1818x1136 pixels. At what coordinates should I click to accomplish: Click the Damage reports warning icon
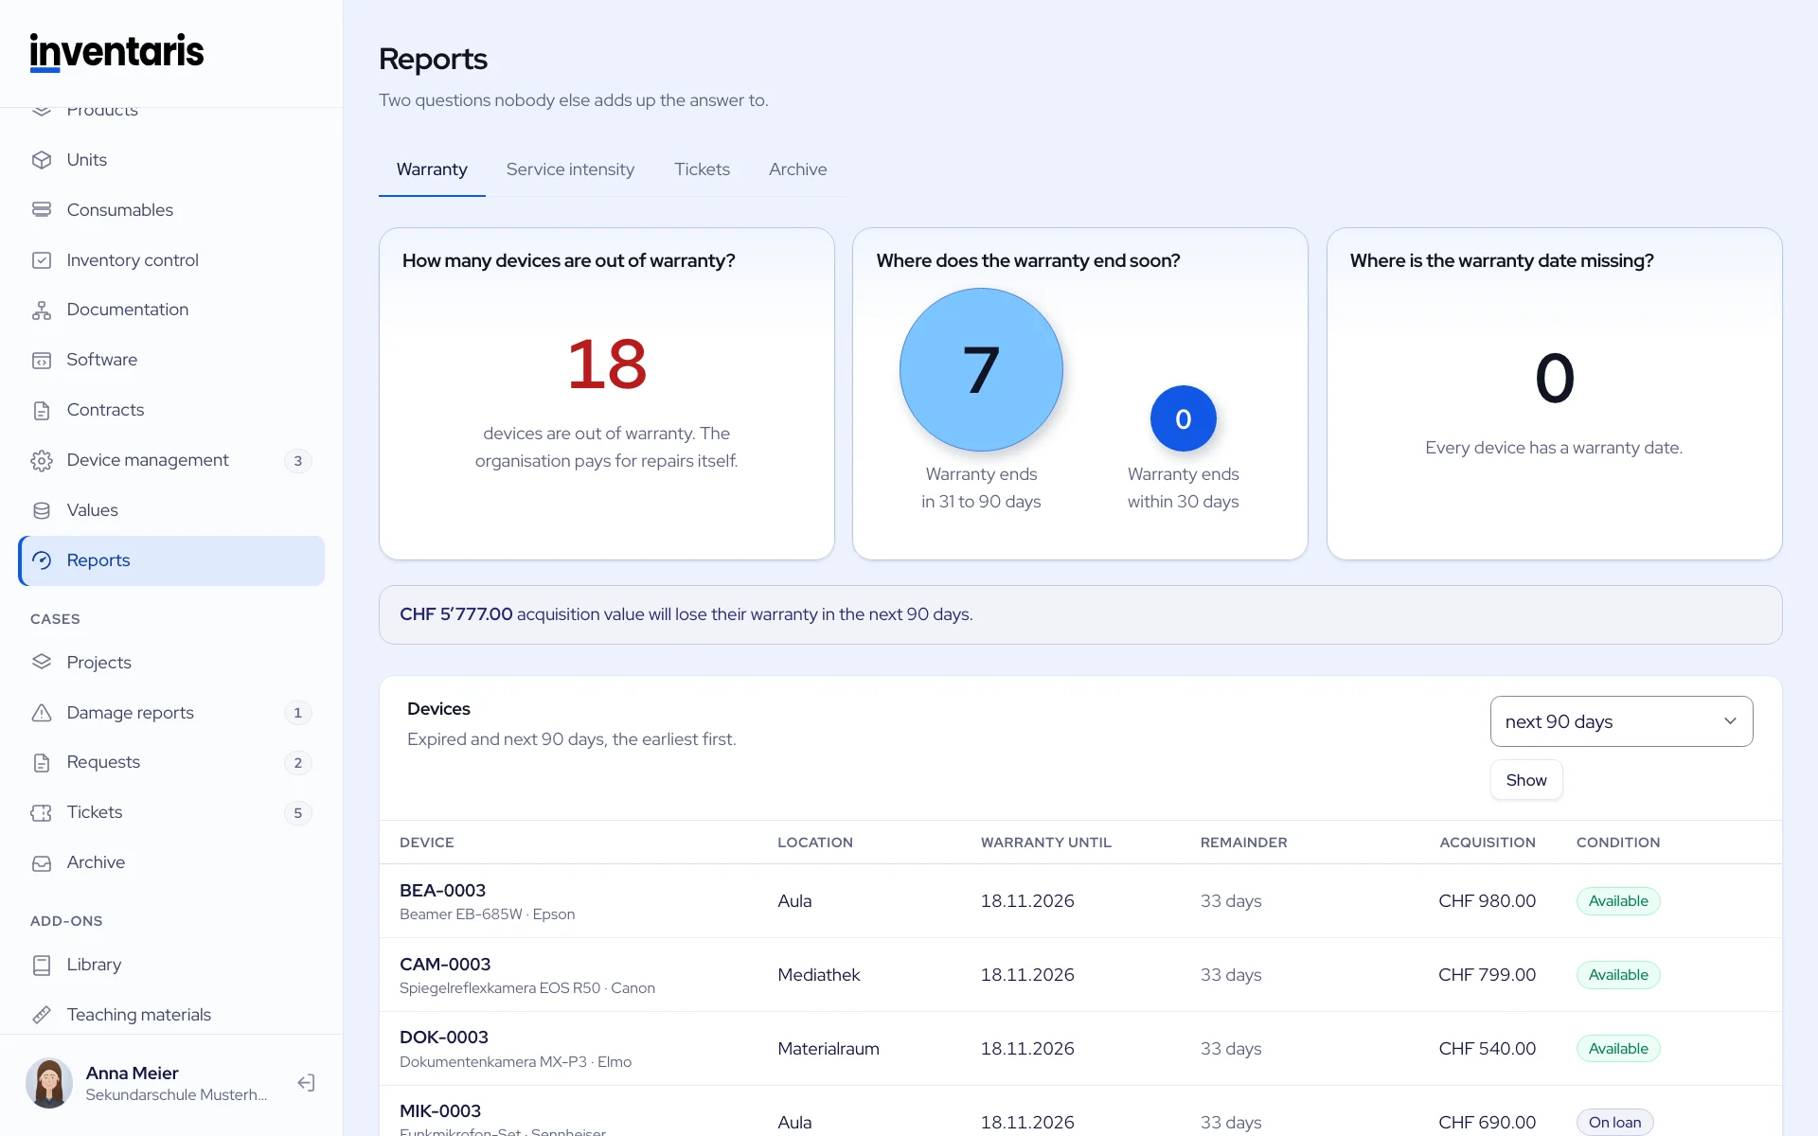coord(42,713)
